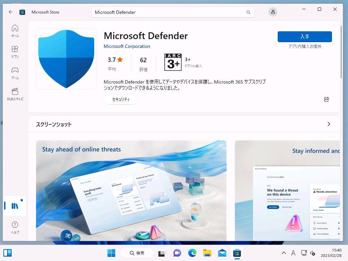Click the 入手 (Get) button

click(304, 37)
